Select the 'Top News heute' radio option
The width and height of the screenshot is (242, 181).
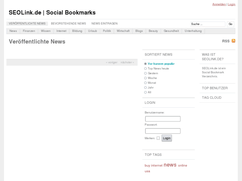[x=145, y=68]
